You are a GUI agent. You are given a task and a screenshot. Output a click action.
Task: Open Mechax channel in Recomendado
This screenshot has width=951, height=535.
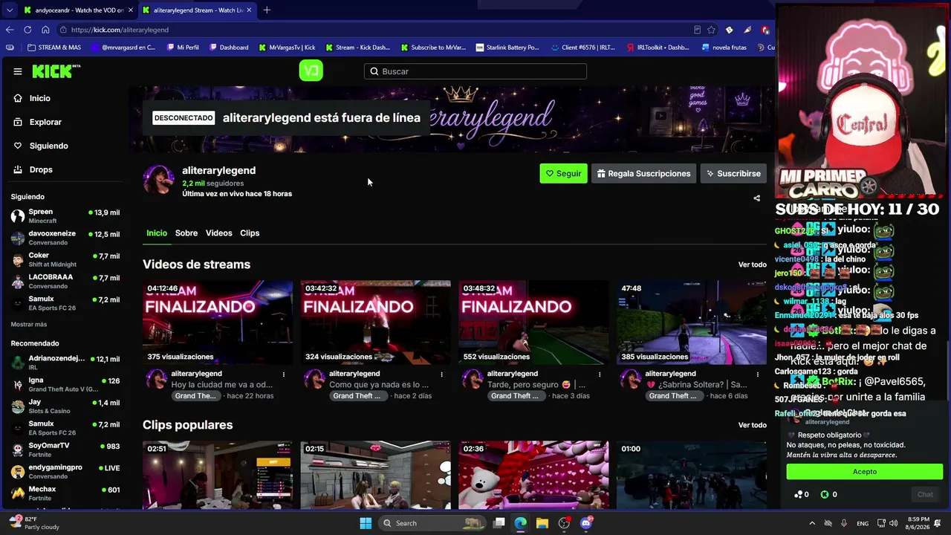65,493
